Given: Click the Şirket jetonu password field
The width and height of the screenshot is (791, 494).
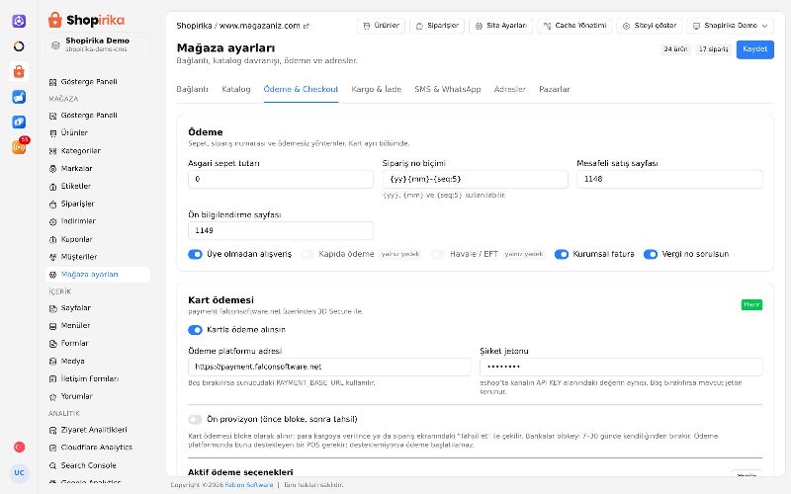Looking at the screenshot, I should [x=621, y=367].
